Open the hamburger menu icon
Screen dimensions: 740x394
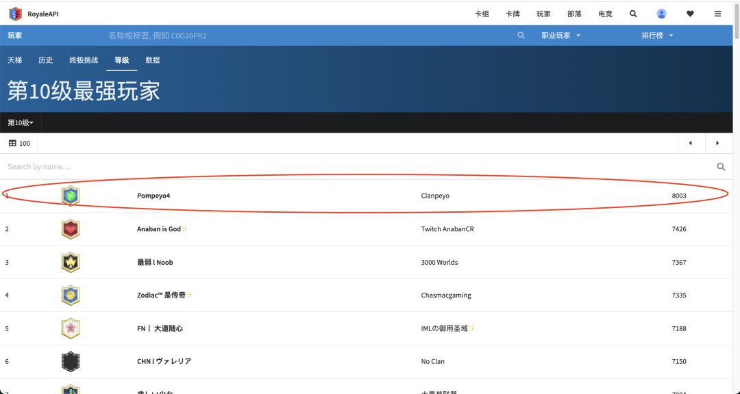(x=717, y=14)
